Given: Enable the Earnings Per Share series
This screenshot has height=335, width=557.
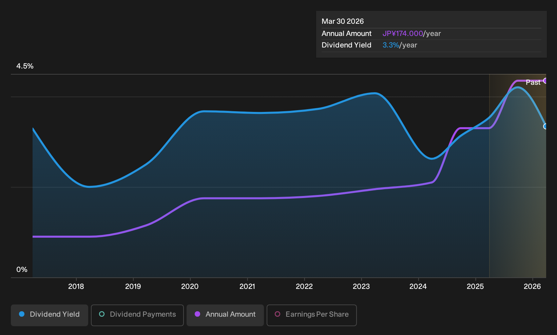Looking at the screenshot, I should 312,315.
